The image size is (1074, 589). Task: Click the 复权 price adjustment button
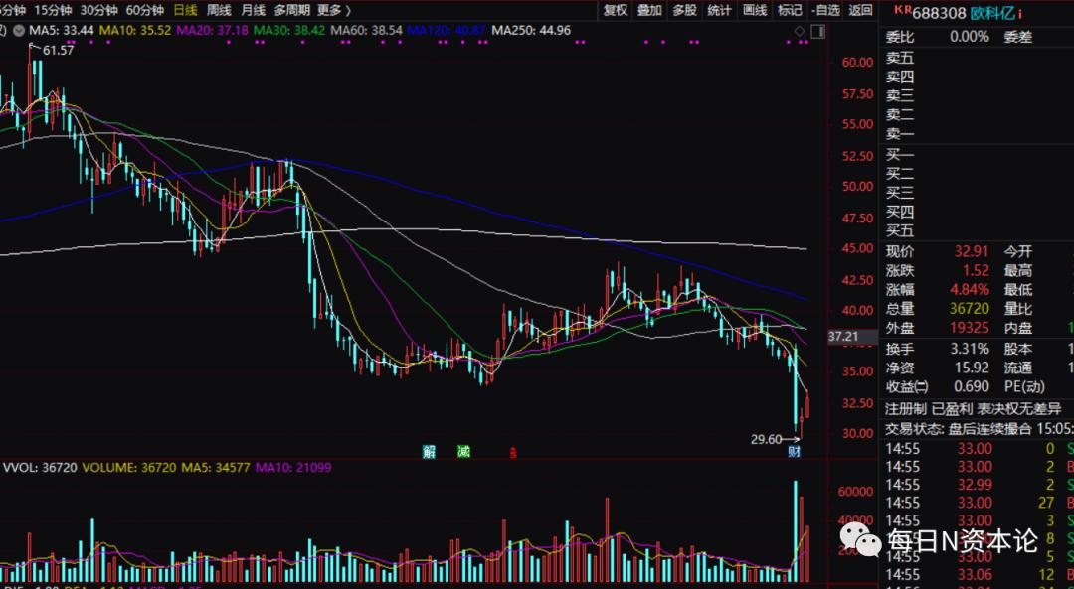pos(615,10)
